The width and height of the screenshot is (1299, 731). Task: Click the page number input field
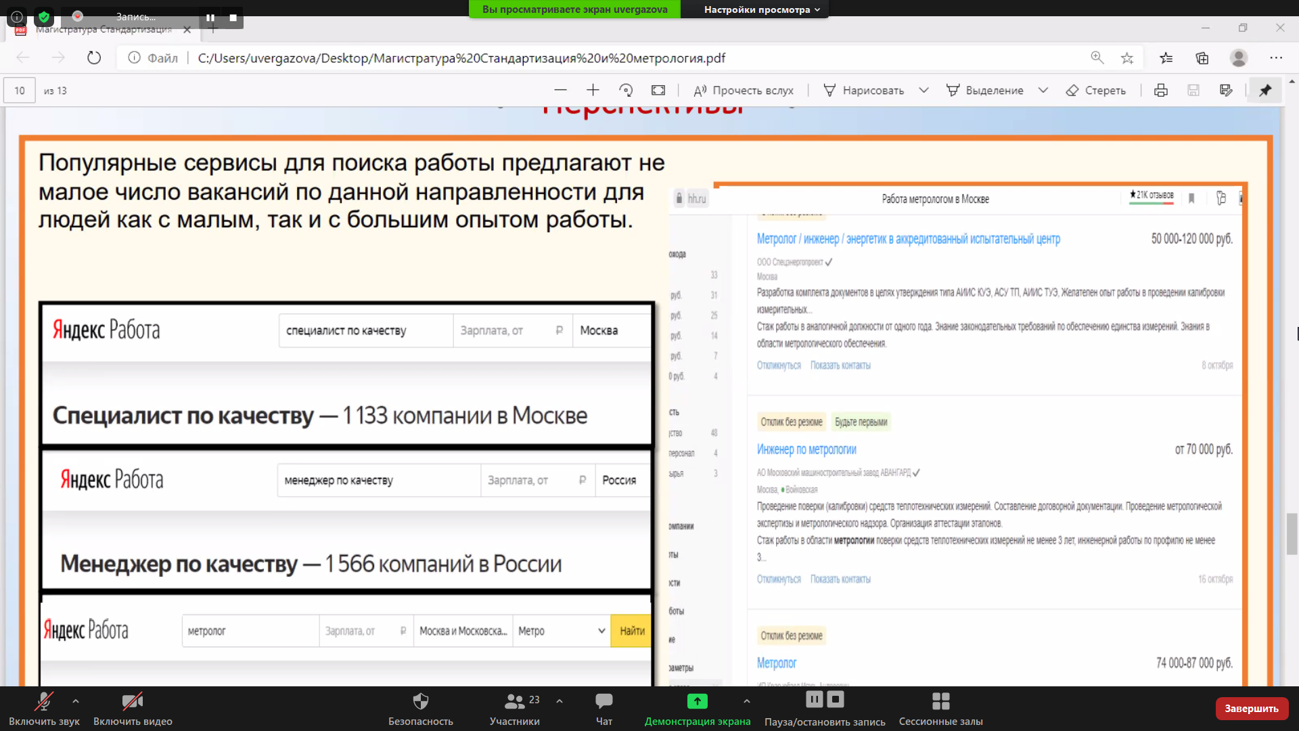pos(20,90)
